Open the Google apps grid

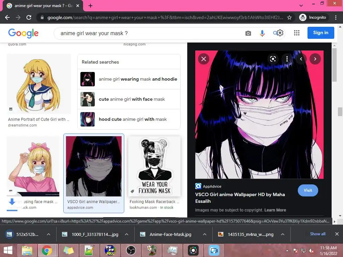point(297,33)
